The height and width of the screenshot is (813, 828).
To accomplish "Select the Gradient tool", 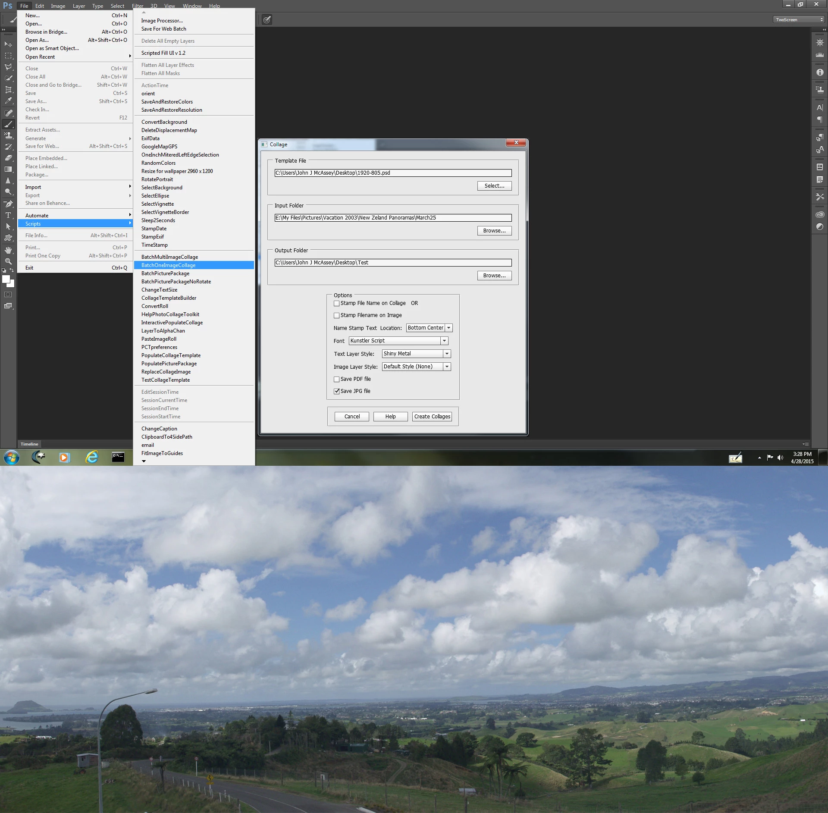I will (8, 170).
